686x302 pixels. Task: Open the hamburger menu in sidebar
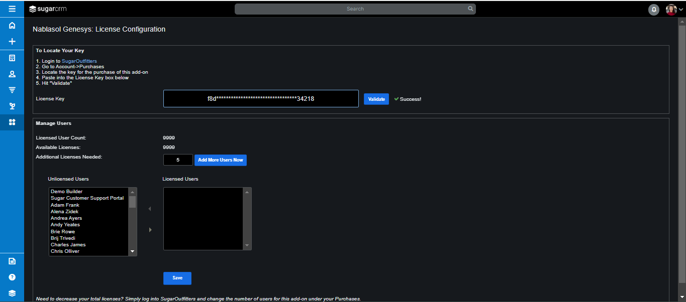(x=12, y=9)
